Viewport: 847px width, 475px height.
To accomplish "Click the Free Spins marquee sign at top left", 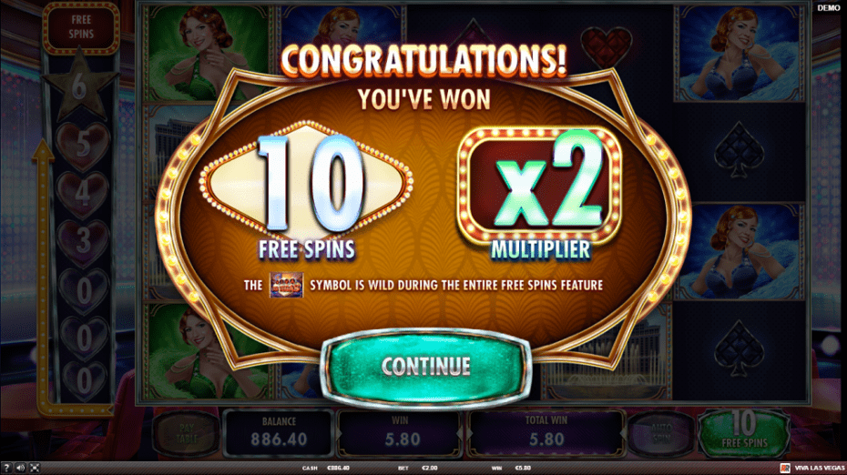I will point(81,27).
